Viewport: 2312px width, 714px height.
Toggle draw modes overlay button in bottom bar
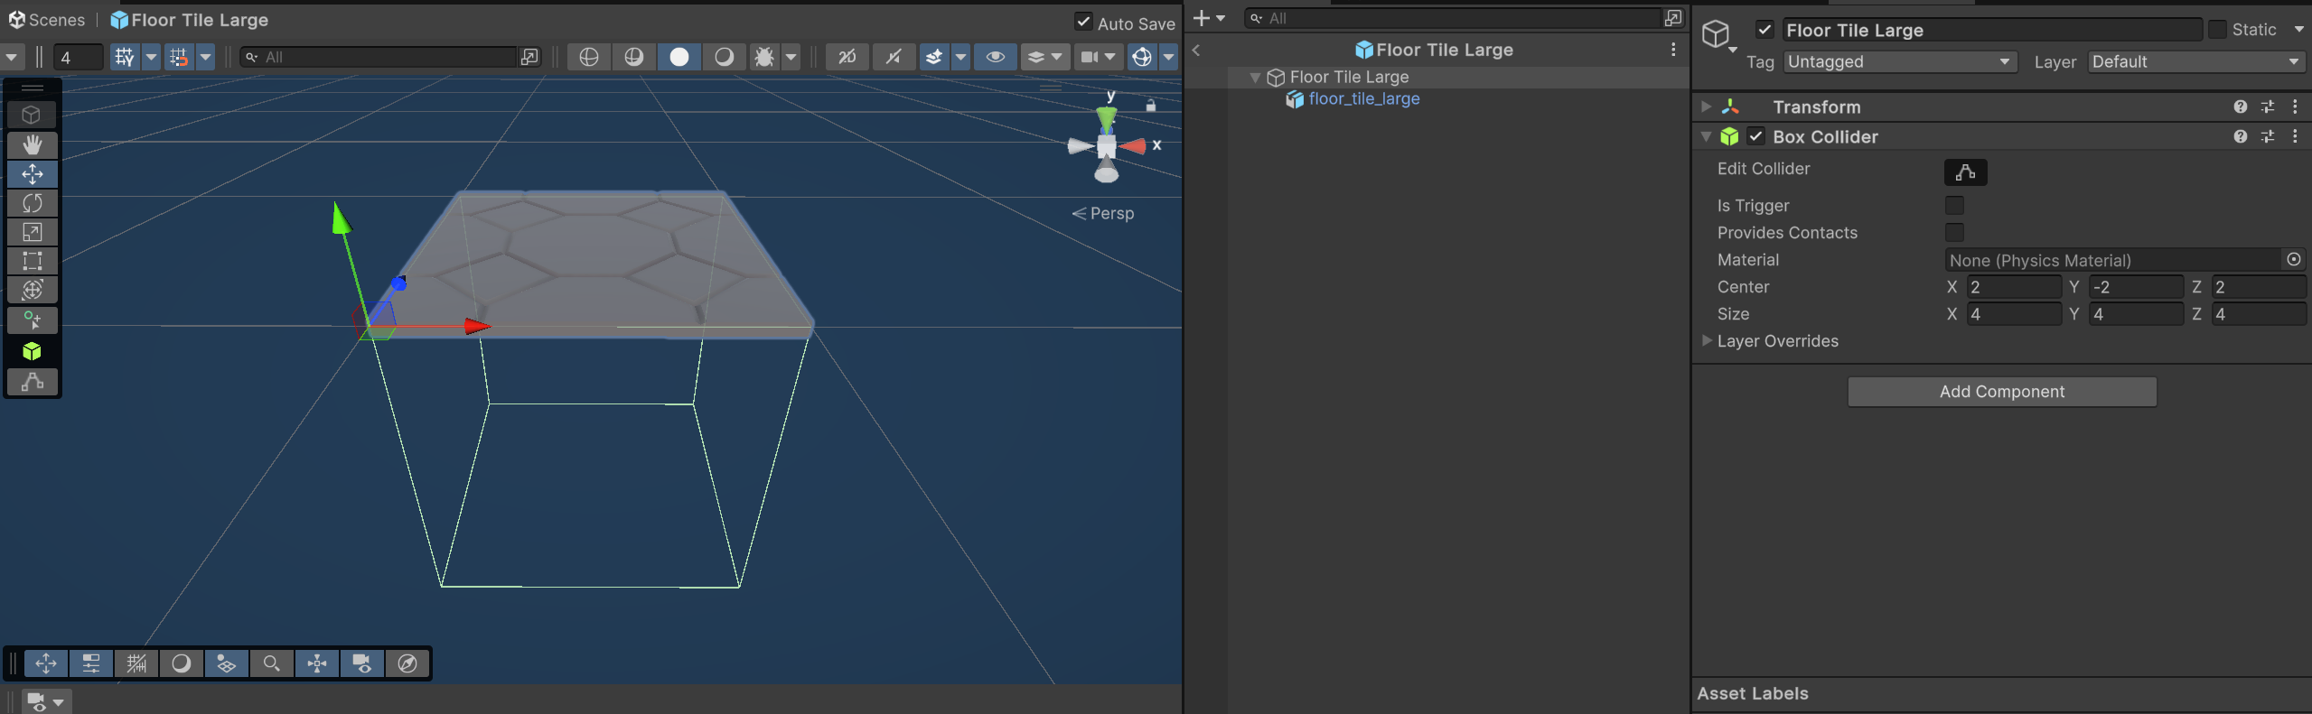click(x=182, y=663)
